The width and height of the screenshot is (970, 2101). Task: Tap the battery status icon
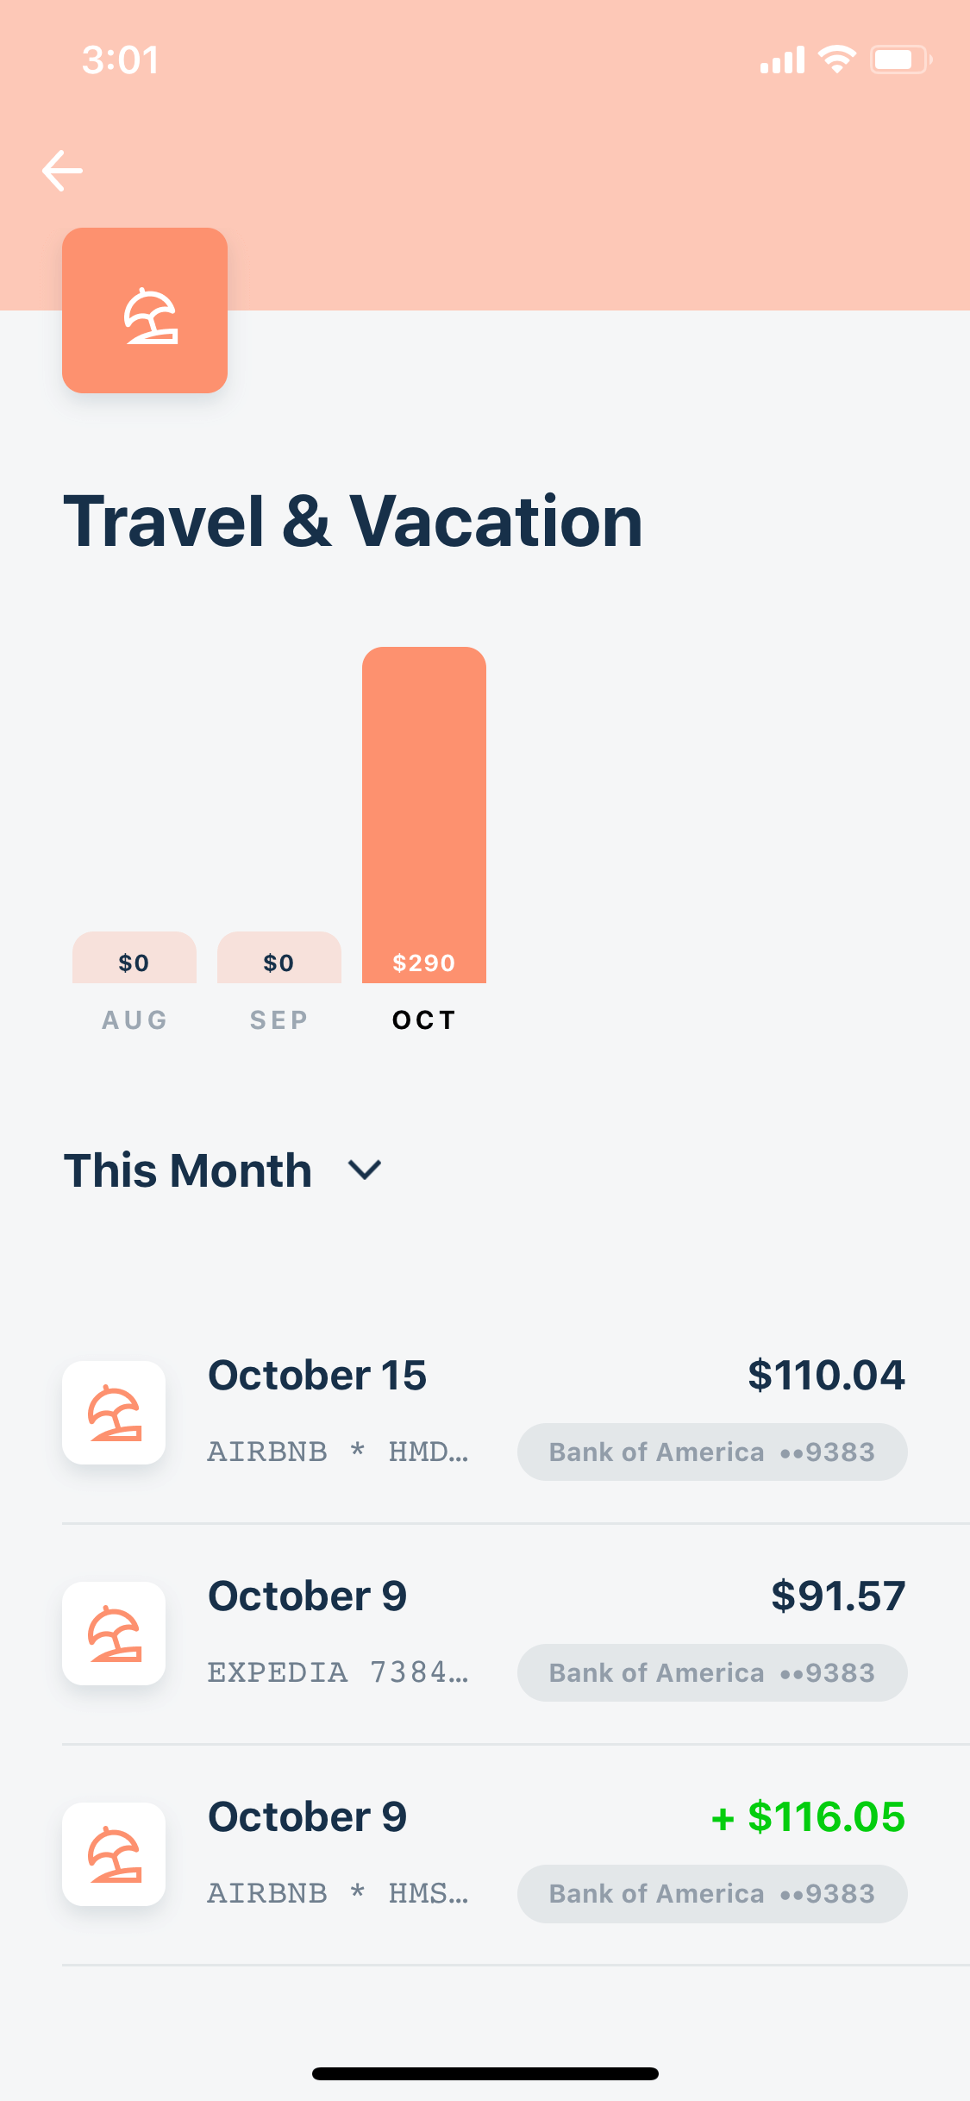(901, 60)
